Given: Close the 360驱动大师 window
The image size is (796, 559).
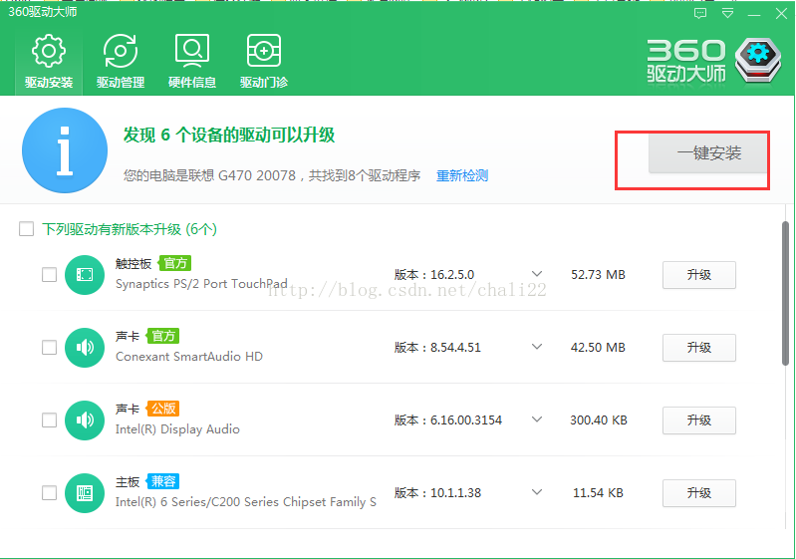Looking at the screenshot, I should point(781,14).
